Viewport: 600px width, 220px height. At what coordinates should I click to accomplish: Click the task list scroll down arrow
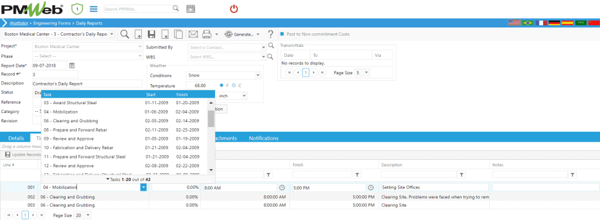211,170
